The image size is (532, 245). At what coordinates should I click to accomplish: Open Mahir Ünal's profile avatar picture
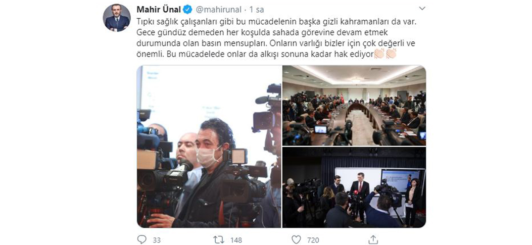coord(117,18)
